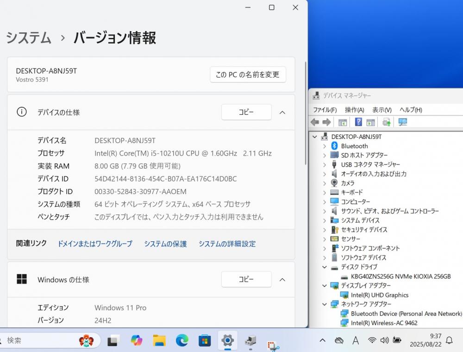The height and width of the screenshot is (352, 463).
Task: Expand the センサー tree node
Action: 325,239
